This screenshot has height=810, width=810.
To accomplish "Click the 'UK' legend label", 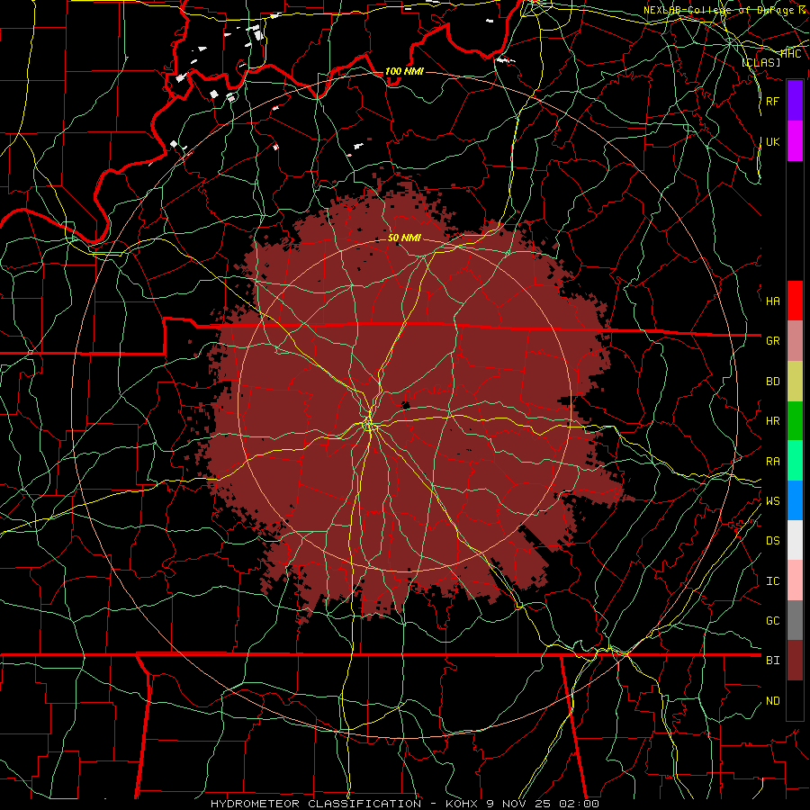I will pos(772,141).
